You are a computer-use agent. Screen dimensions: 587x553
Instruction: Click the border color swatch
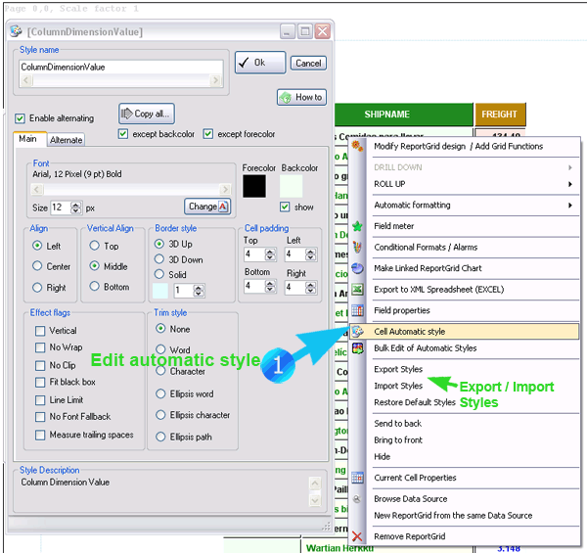pos(160,291)
